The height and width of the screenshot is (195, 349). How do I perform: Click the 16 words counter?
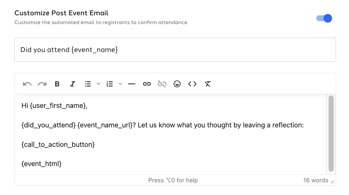click(x=316, y=180)
